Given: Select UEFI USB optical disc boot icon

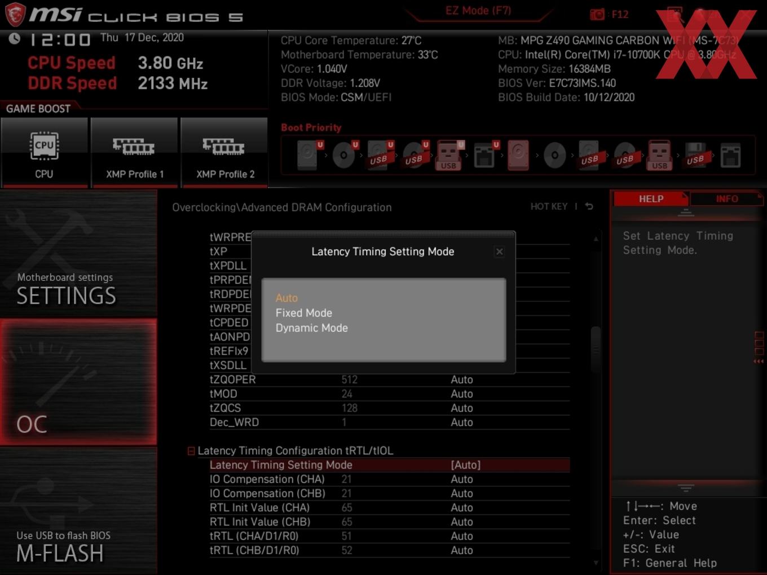Looking at the screenshot, I should point(415,155).
